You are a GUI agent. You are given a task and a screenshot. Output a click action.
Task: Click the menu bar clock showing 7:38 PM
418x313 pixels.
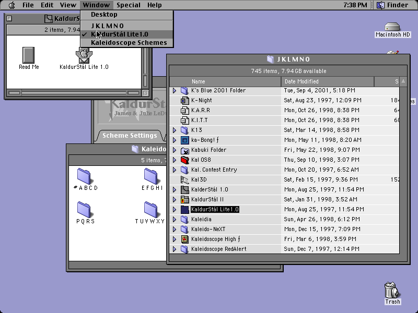pyautogui.click(x=355, y=5)
